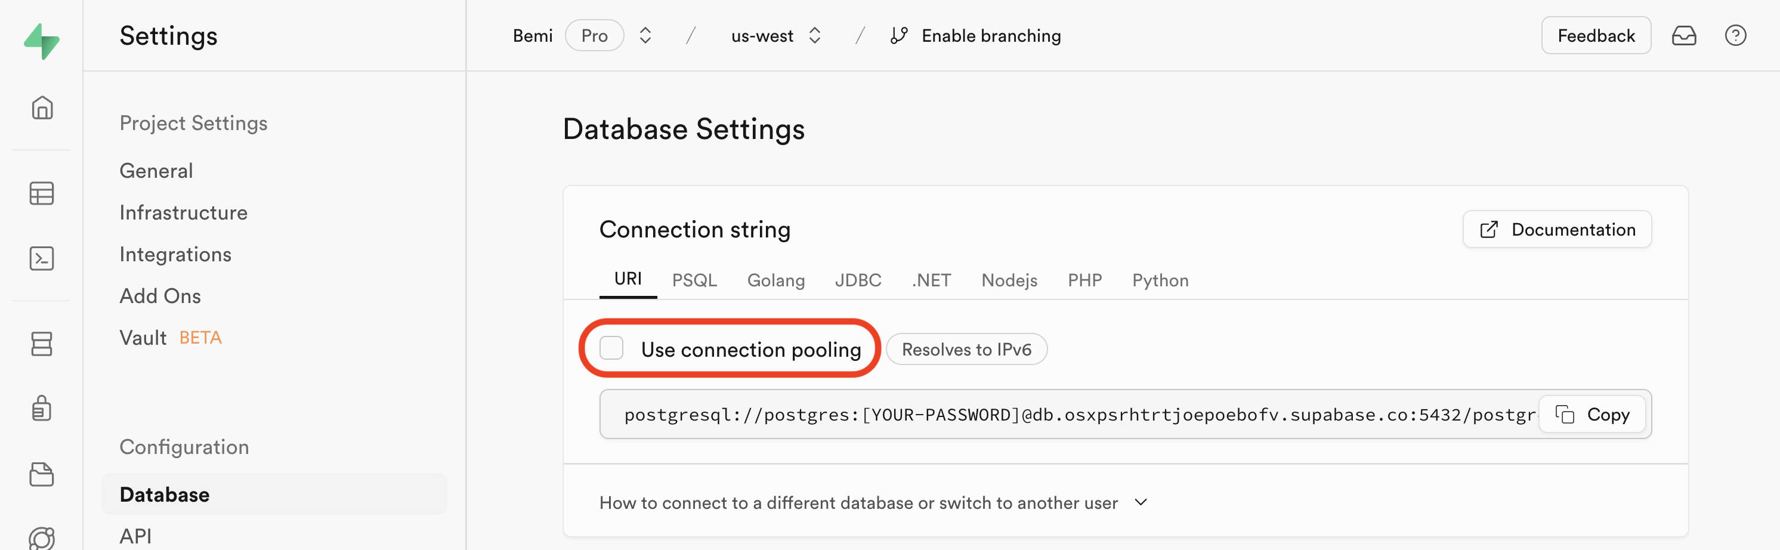The height and width of the screenshot is (550, 1780).
Task: Open the Storage folder icon
Action: pyautogui.click(x=42, y=475)
